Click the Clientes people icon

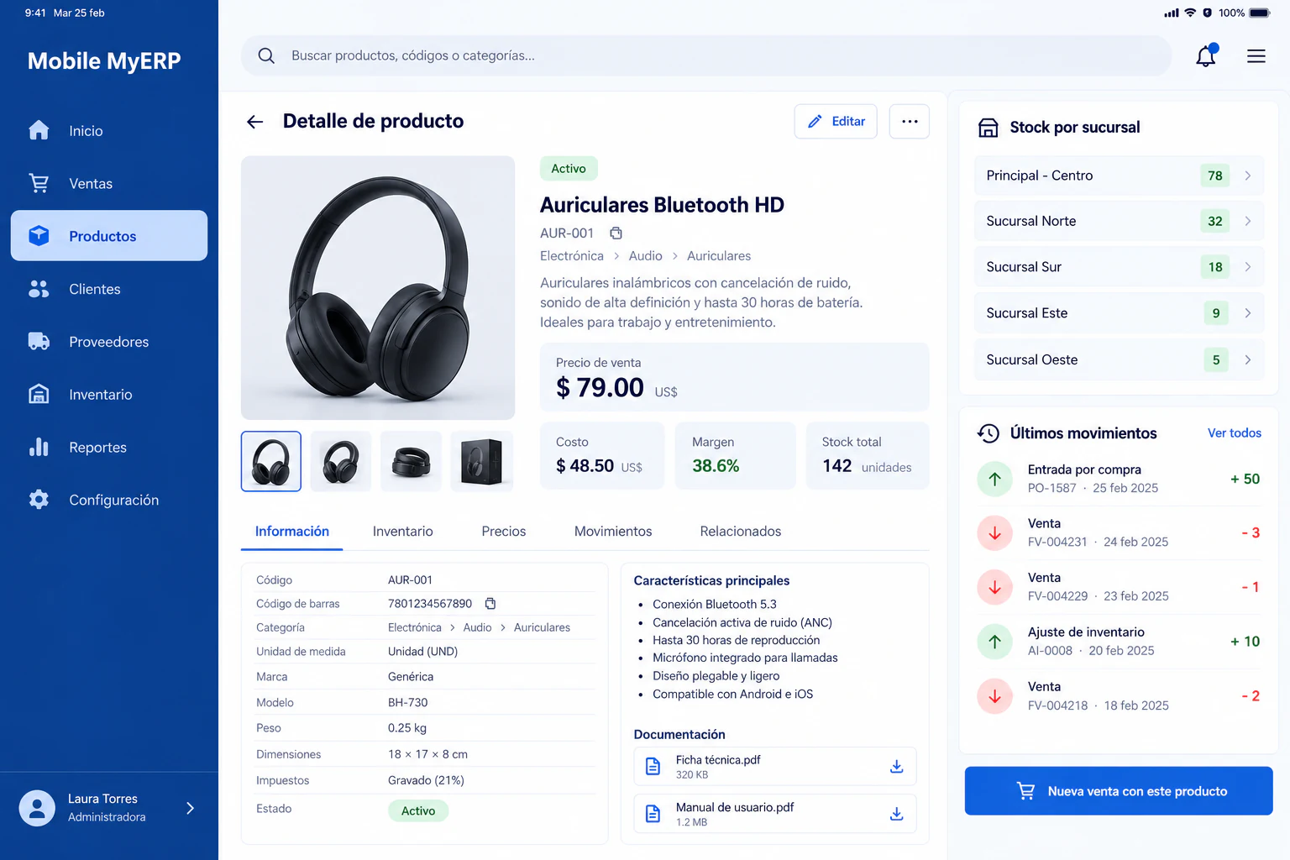[39, 289]
